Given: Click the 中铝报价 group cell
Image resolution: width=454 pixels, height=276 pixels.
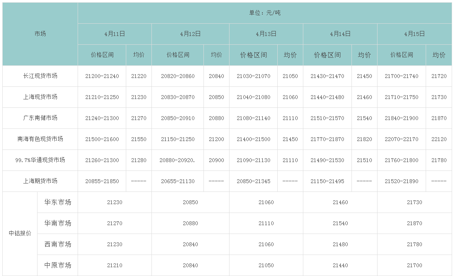Looking at the screenshot, I should 20,234.
